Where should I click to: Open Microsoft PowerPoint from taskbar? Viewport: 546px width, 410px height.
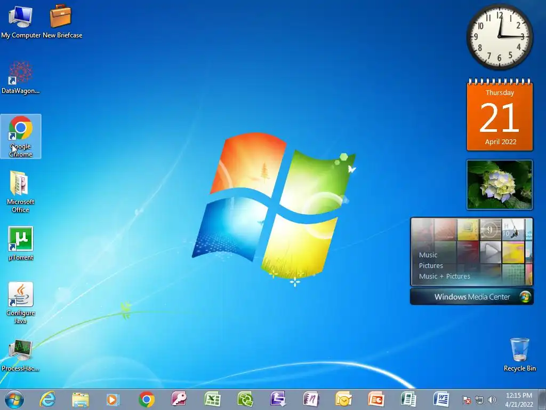(376, 399)
